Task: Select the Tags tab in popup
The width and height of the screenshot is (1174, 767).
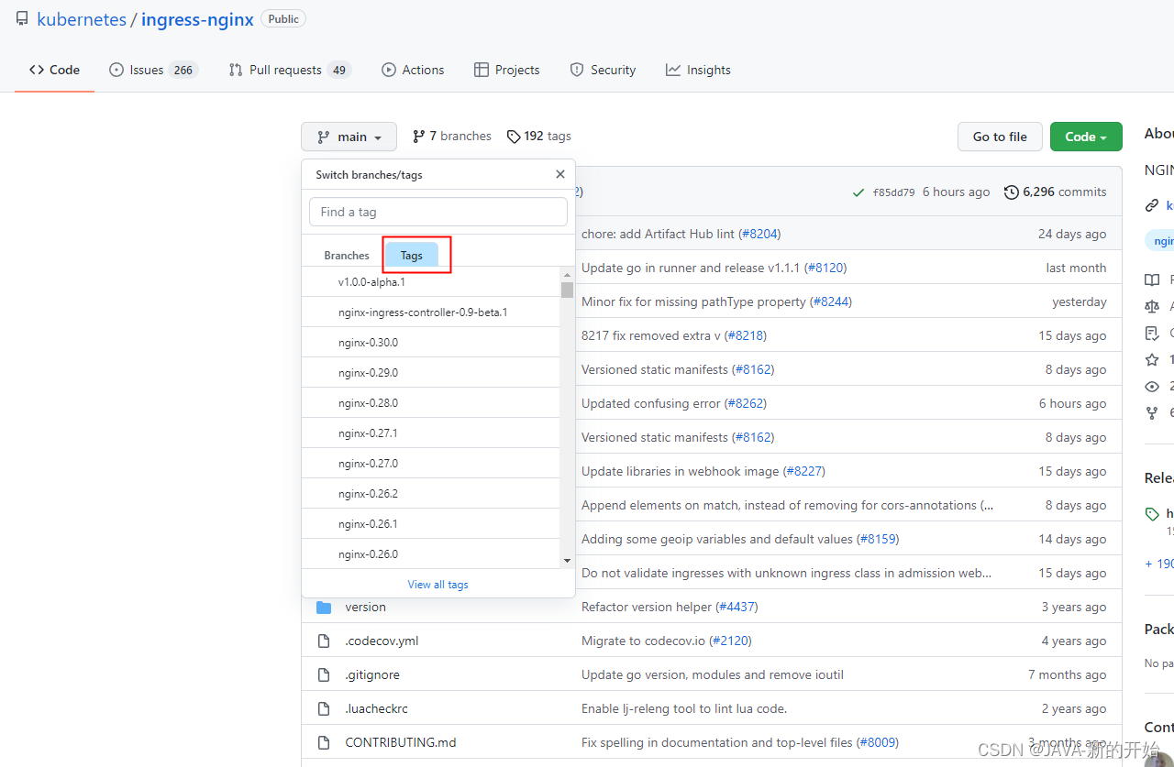Action: [x=412, y=256]
